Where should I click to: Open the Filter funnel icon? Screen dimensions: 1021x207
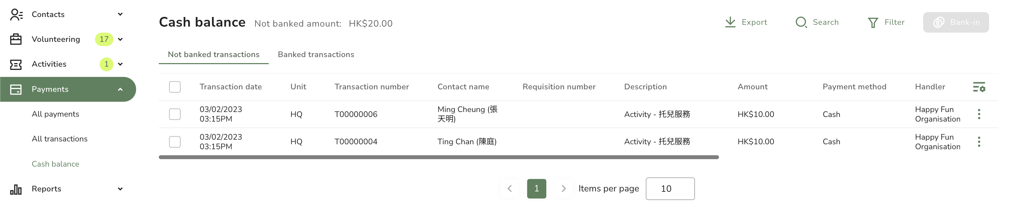point(873,23)
